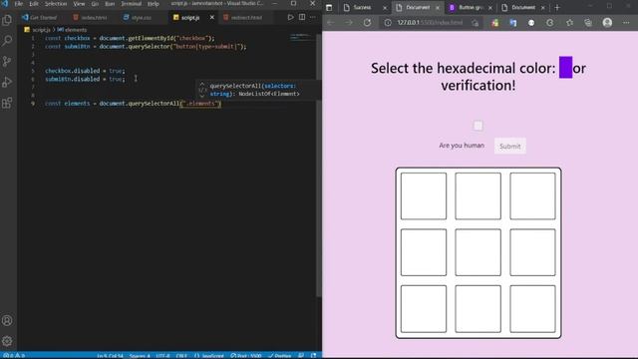Click the elements breadcrumb item
Viewport: 638px width, 359px height.
[x=76, y=30]
